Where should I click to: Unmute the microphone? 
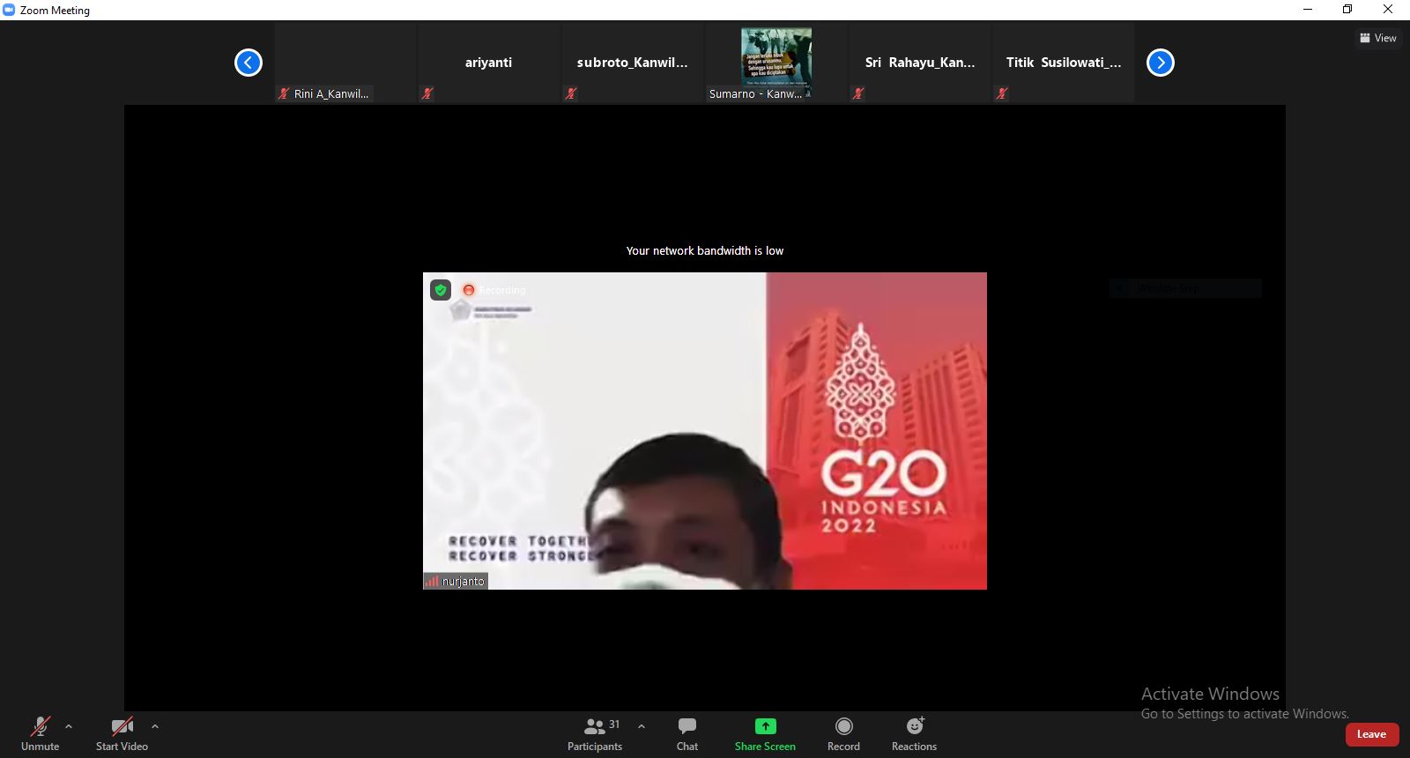point(40,733)
